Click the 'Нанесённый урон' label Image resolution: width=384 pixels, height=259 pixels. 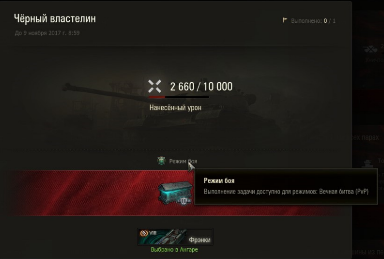click(x=175, y=107)
